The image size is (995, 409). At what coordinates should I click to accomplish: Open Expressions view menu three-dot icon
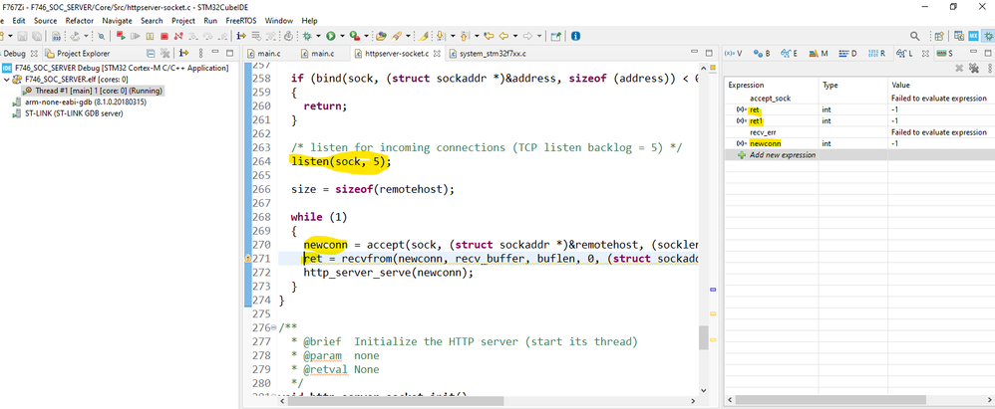pyautogui.click(x=989, y=68)
